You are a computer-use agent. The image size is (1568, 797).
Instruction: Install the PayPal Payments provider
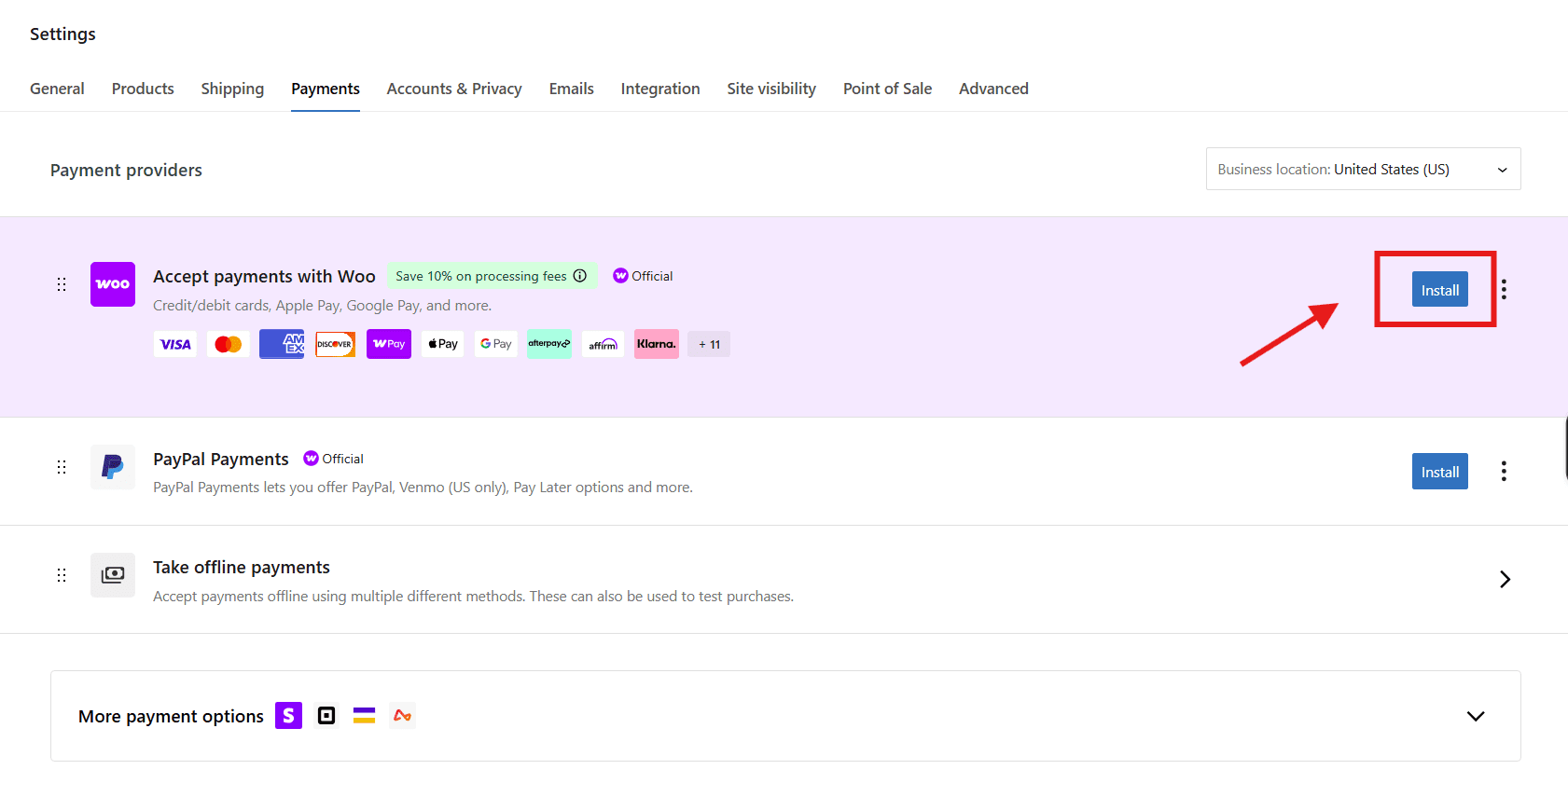click(x=1439, y=472)
